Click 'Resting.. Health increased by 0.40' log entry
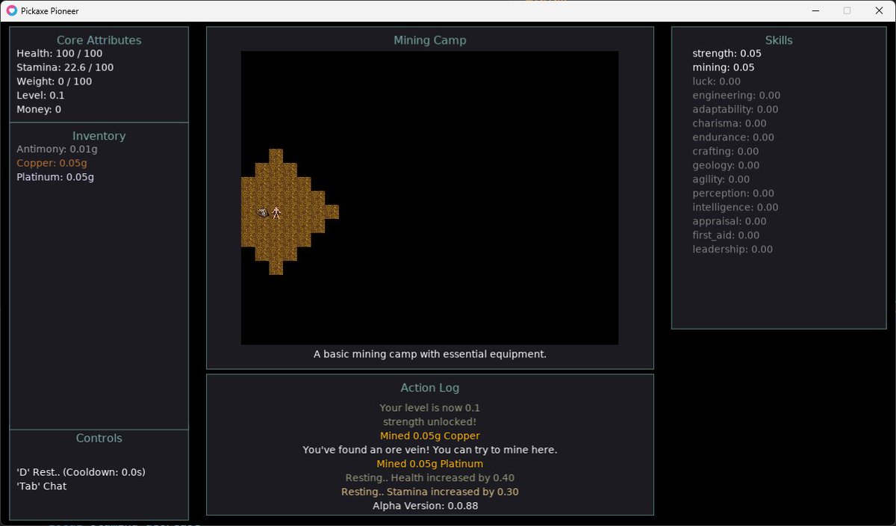The height and width of the screenshot is (526, 896). pyautogui.click(x=430, y=477)
